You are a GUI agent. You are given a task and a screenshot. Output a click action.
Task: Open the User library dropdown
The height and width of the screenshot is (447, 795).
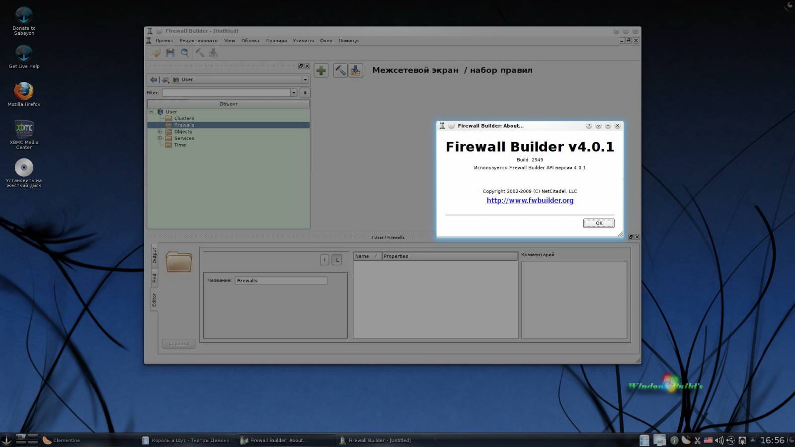[x=240, y=79]
